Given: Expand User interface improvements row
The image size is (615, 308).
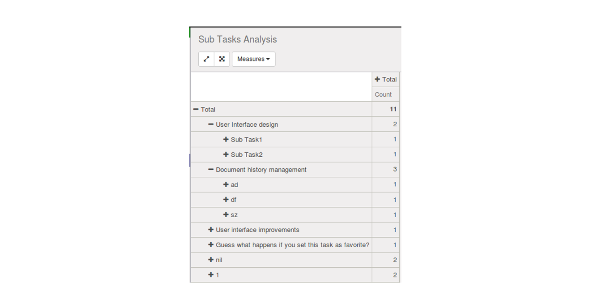Looking at the screenshot, I should 211,230.
